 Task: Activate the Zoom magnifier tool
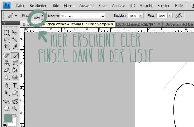pyautogui.click(x=14, y=108)
